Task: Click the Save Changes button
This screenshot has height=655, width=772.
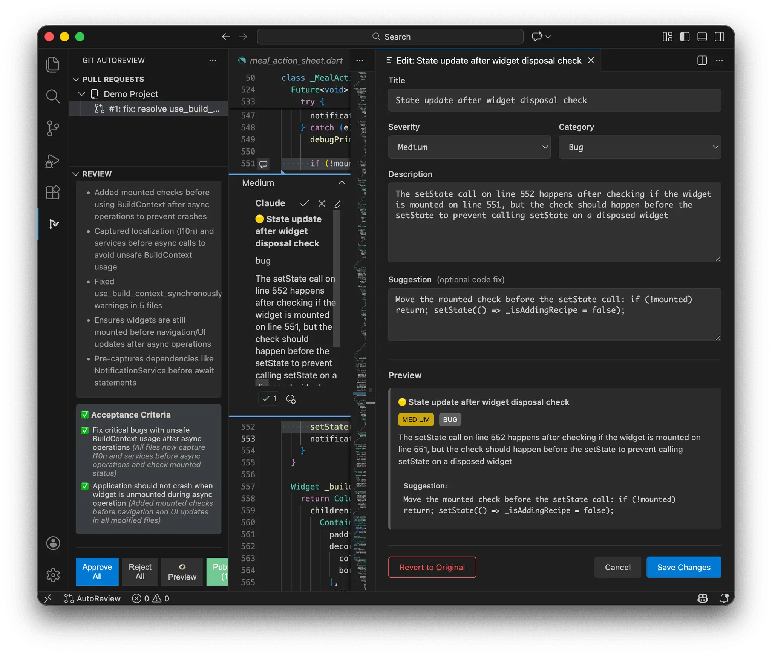Action: point(683,567)
